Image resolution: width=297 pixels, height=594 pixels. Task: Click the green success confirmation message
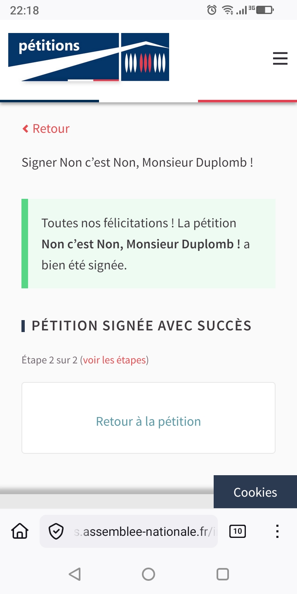tap(148, 244)
